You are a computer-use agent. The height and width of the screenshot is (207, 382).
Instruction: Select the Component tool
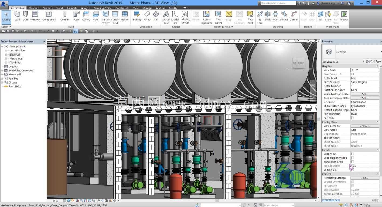click(x=49, y=16)
